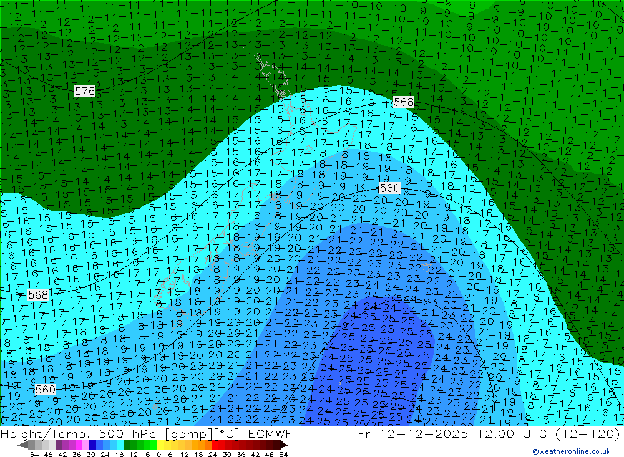Screen dimensions: 624x457
Task: Click the right arrow of the color legend
Action: 283,445
